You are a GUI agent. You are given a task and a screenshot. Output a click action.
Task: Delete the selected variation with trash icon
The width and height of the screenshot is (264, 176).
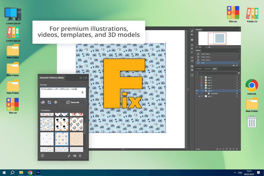click(80, 156)
